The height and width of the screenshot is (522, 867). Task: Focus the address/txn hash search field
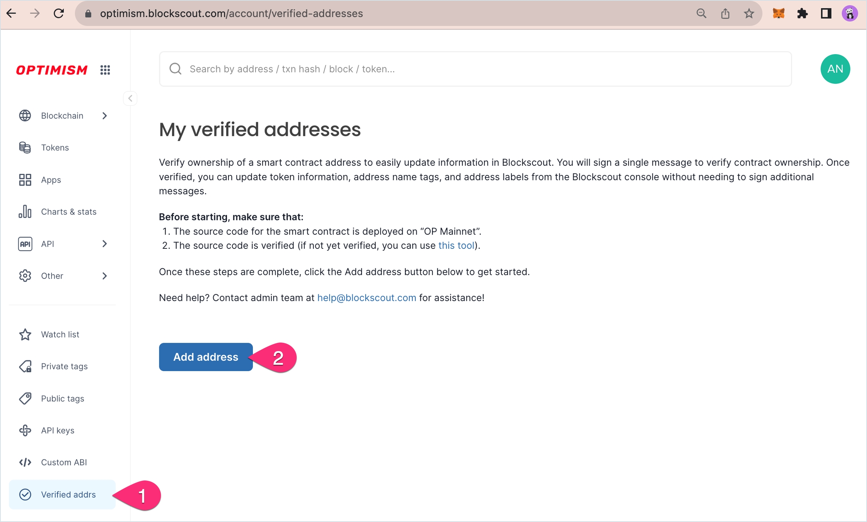pyautogui.click(x=475, y=69)
